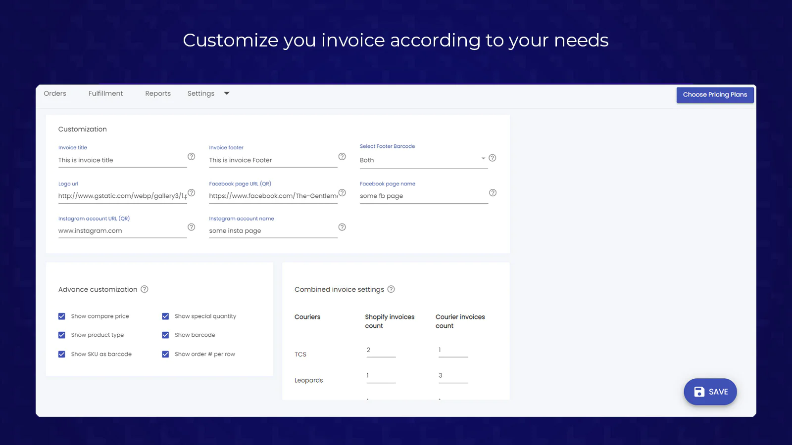Click the Courier invoices count column header
Image resolution: width=792 pixels, height=445 pixels.
460,321
